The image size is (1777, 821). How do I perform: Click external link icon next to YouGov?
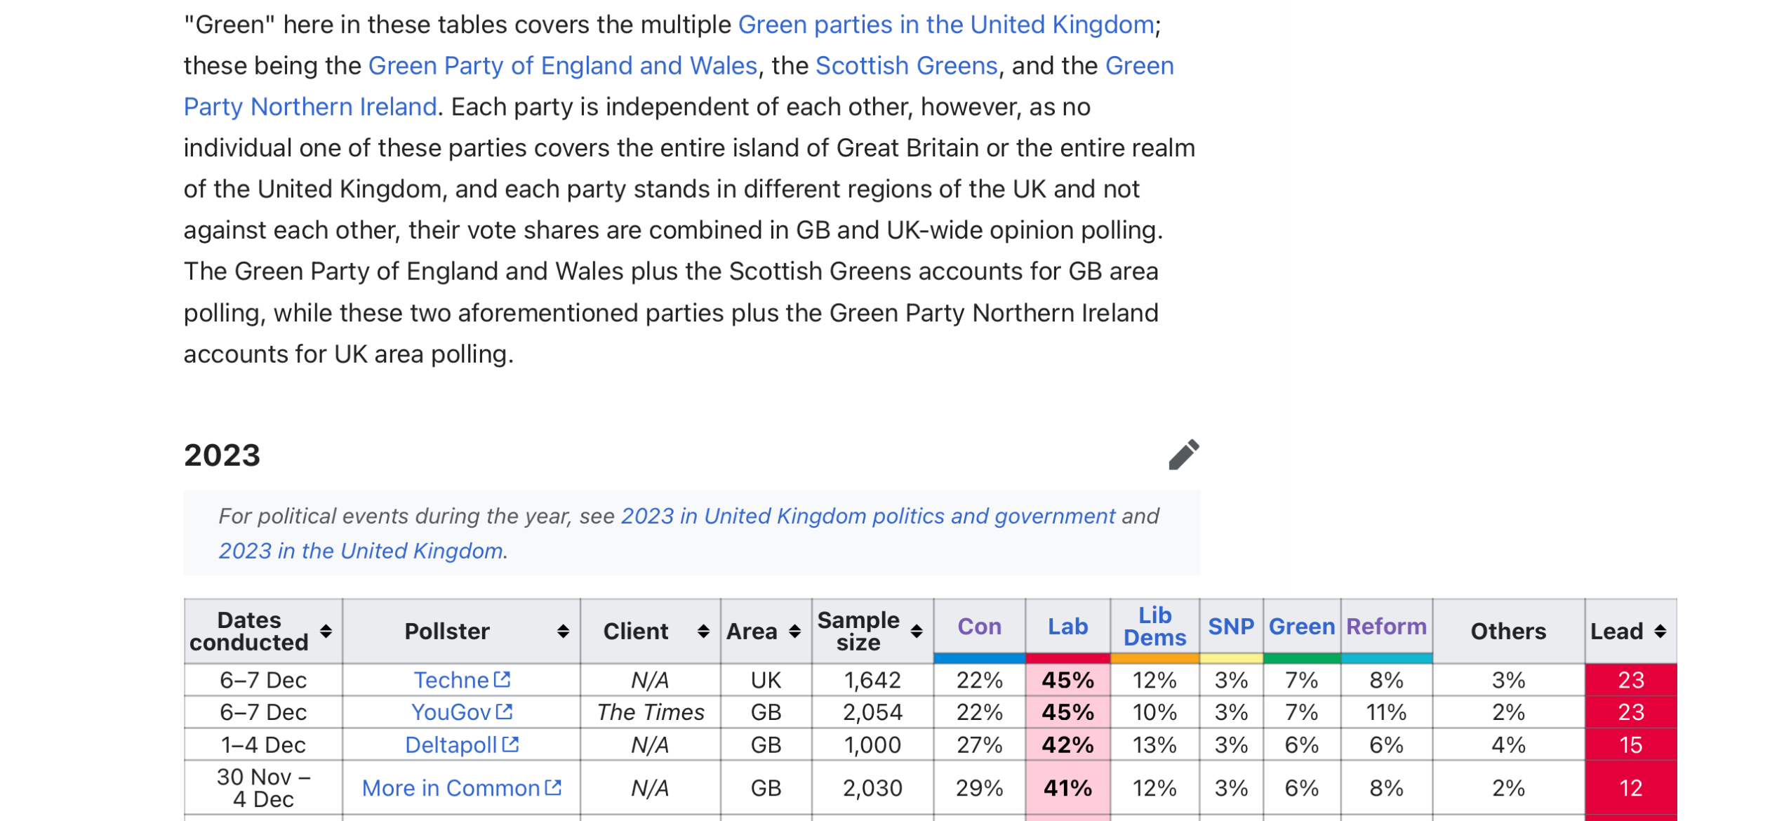[x=504, y=712]
